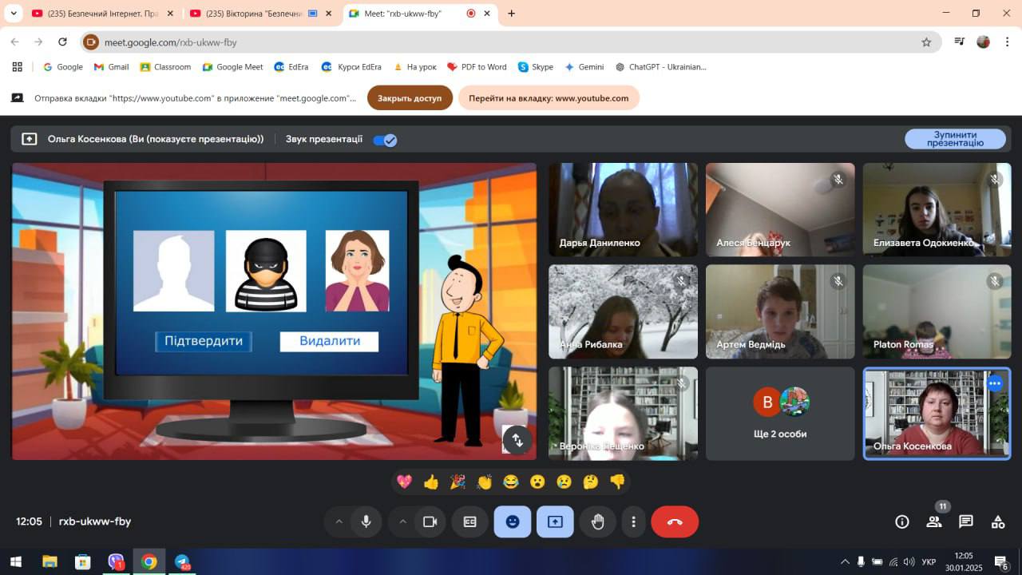1022x575 pixels.
Task: Open the activities shapes icon
Action: click(x=998, y=521)
